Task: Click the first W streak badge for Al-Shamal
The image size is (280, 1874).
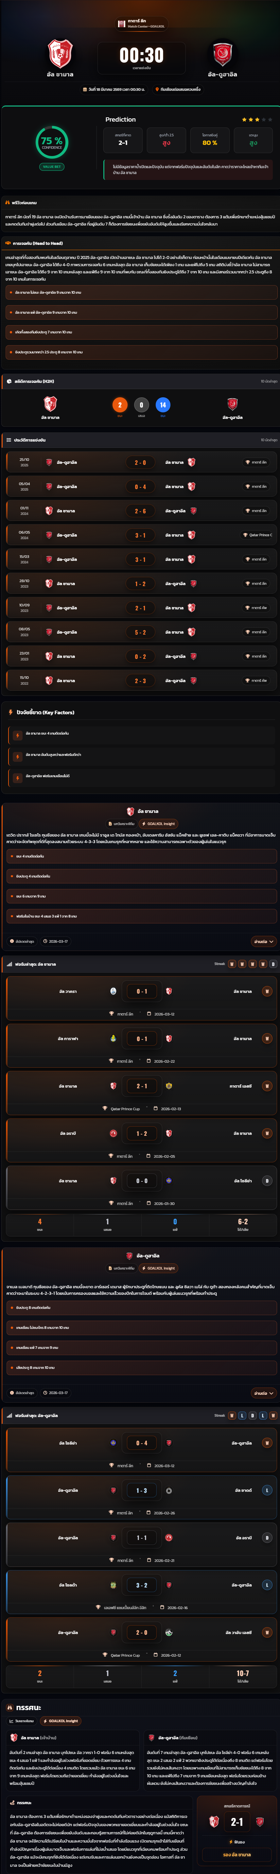Action: [232, 964]
